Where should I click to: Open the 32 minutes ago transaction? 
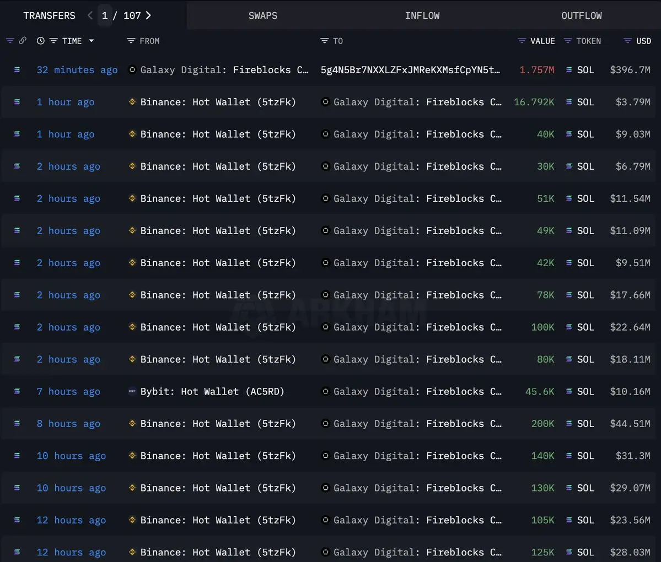pyautogui.click(x=77, y=70)
